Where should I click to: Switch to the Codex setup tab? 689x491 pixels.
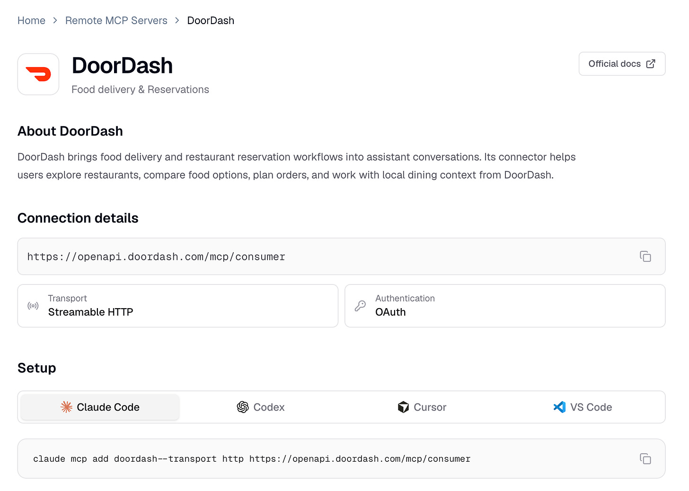point(261,407)
